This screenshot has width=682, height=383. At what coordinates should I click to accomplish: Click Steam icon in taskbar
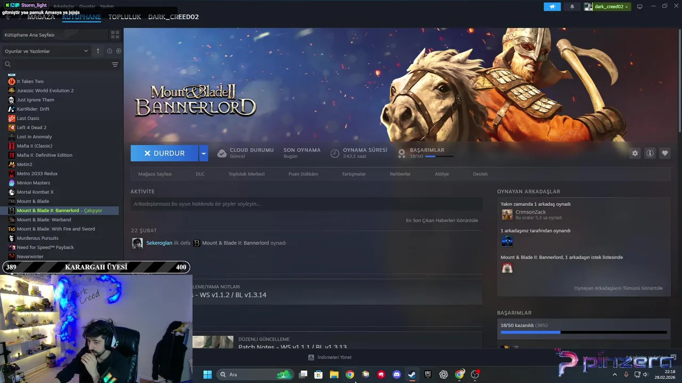412,374
